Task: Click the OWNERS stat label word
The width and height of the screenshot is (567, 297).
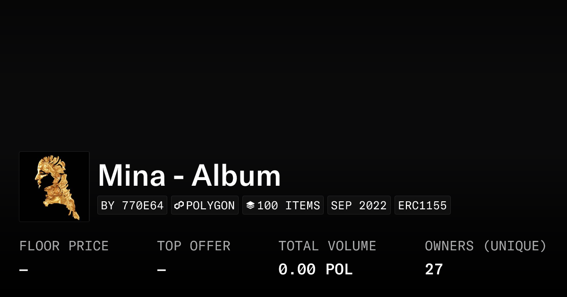Action: point(449,246)
